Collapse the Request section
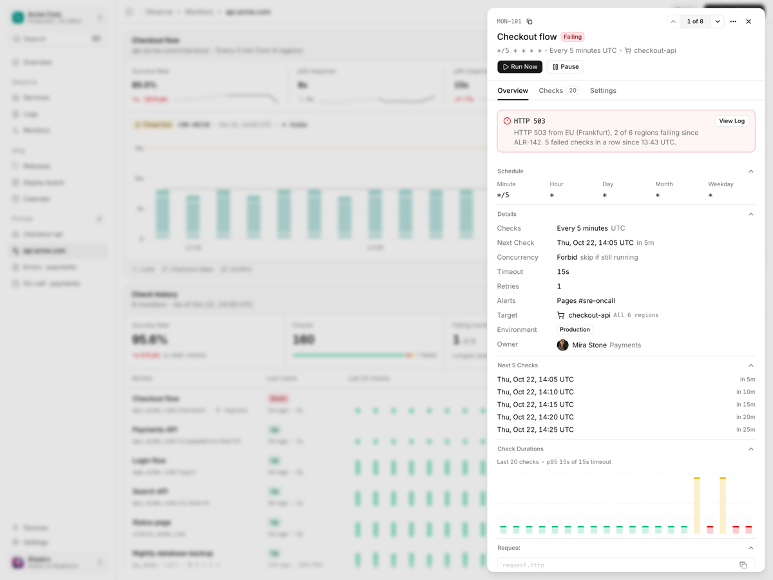The image size is (773, 580). pyautogui.click(x=751, y=548)
